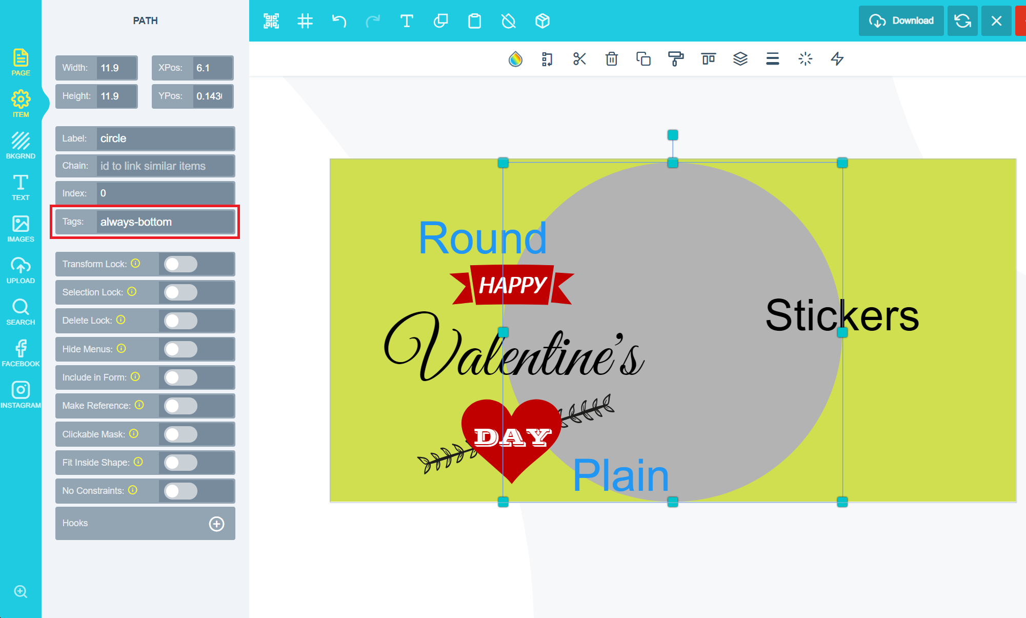The width and height of the screenshot is (1026, 618).
Task: Click the sparkle effects icon
Action: coord(806,59)
